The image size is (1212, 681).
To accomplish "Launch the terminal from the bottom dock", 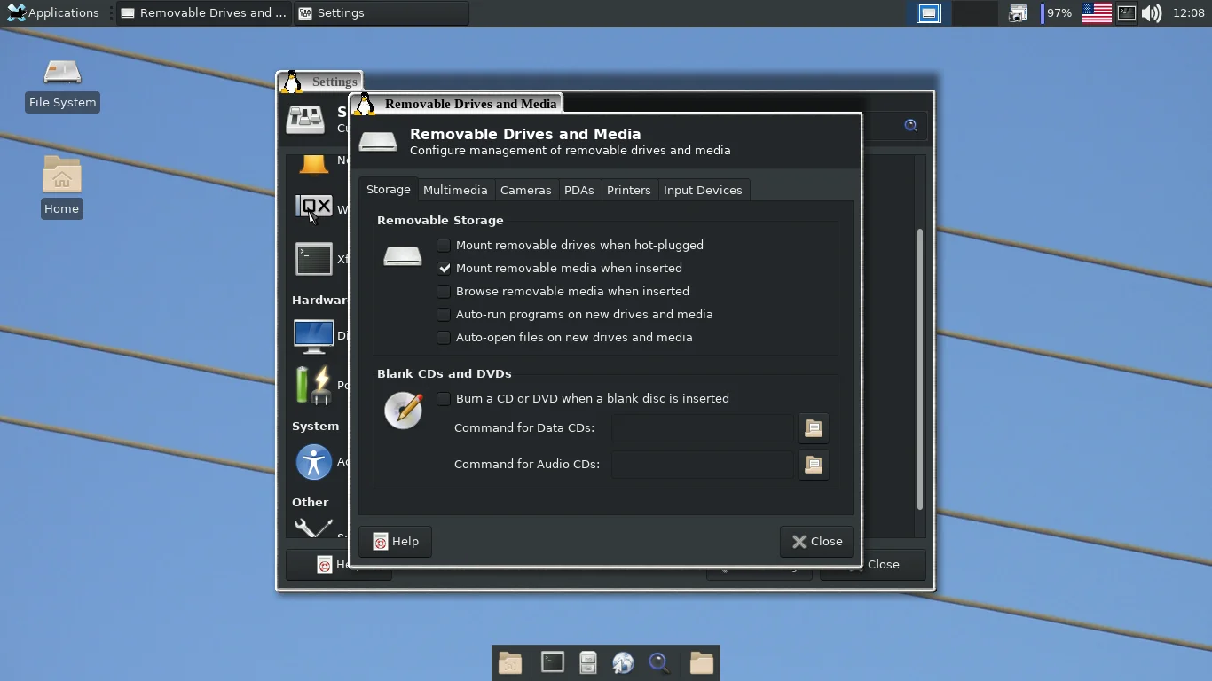I will click(552, 662).
